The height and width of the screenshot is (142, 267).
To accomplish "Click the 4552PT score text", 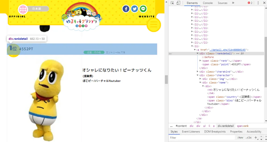I will (x=26, y=49).
